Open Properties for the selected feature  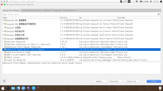[x=131, y=81]
